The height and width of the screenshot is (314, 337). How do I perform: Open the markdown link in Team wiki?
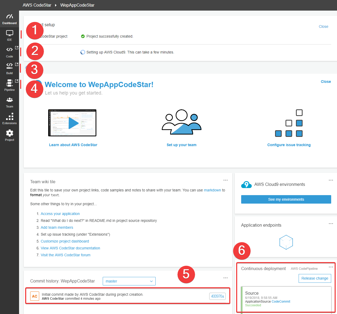point(212,190)
